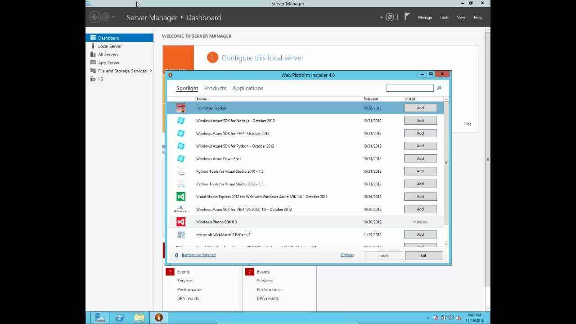Click the Microsoft WebMatrix 2 Refresh 2 icon
This screenshot has height=324, width=576.
(181, 234)
